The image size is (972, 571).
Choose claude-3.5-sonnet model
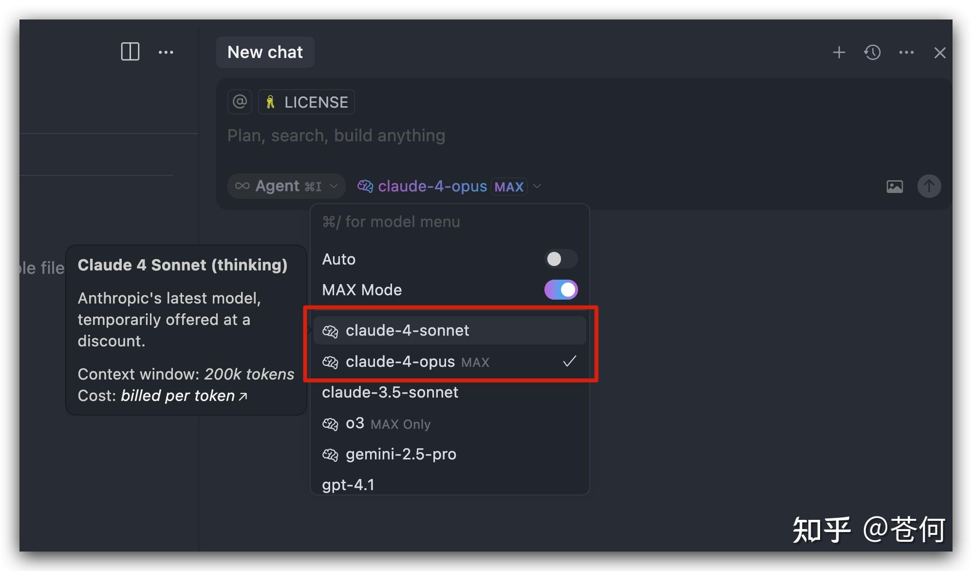390,393
